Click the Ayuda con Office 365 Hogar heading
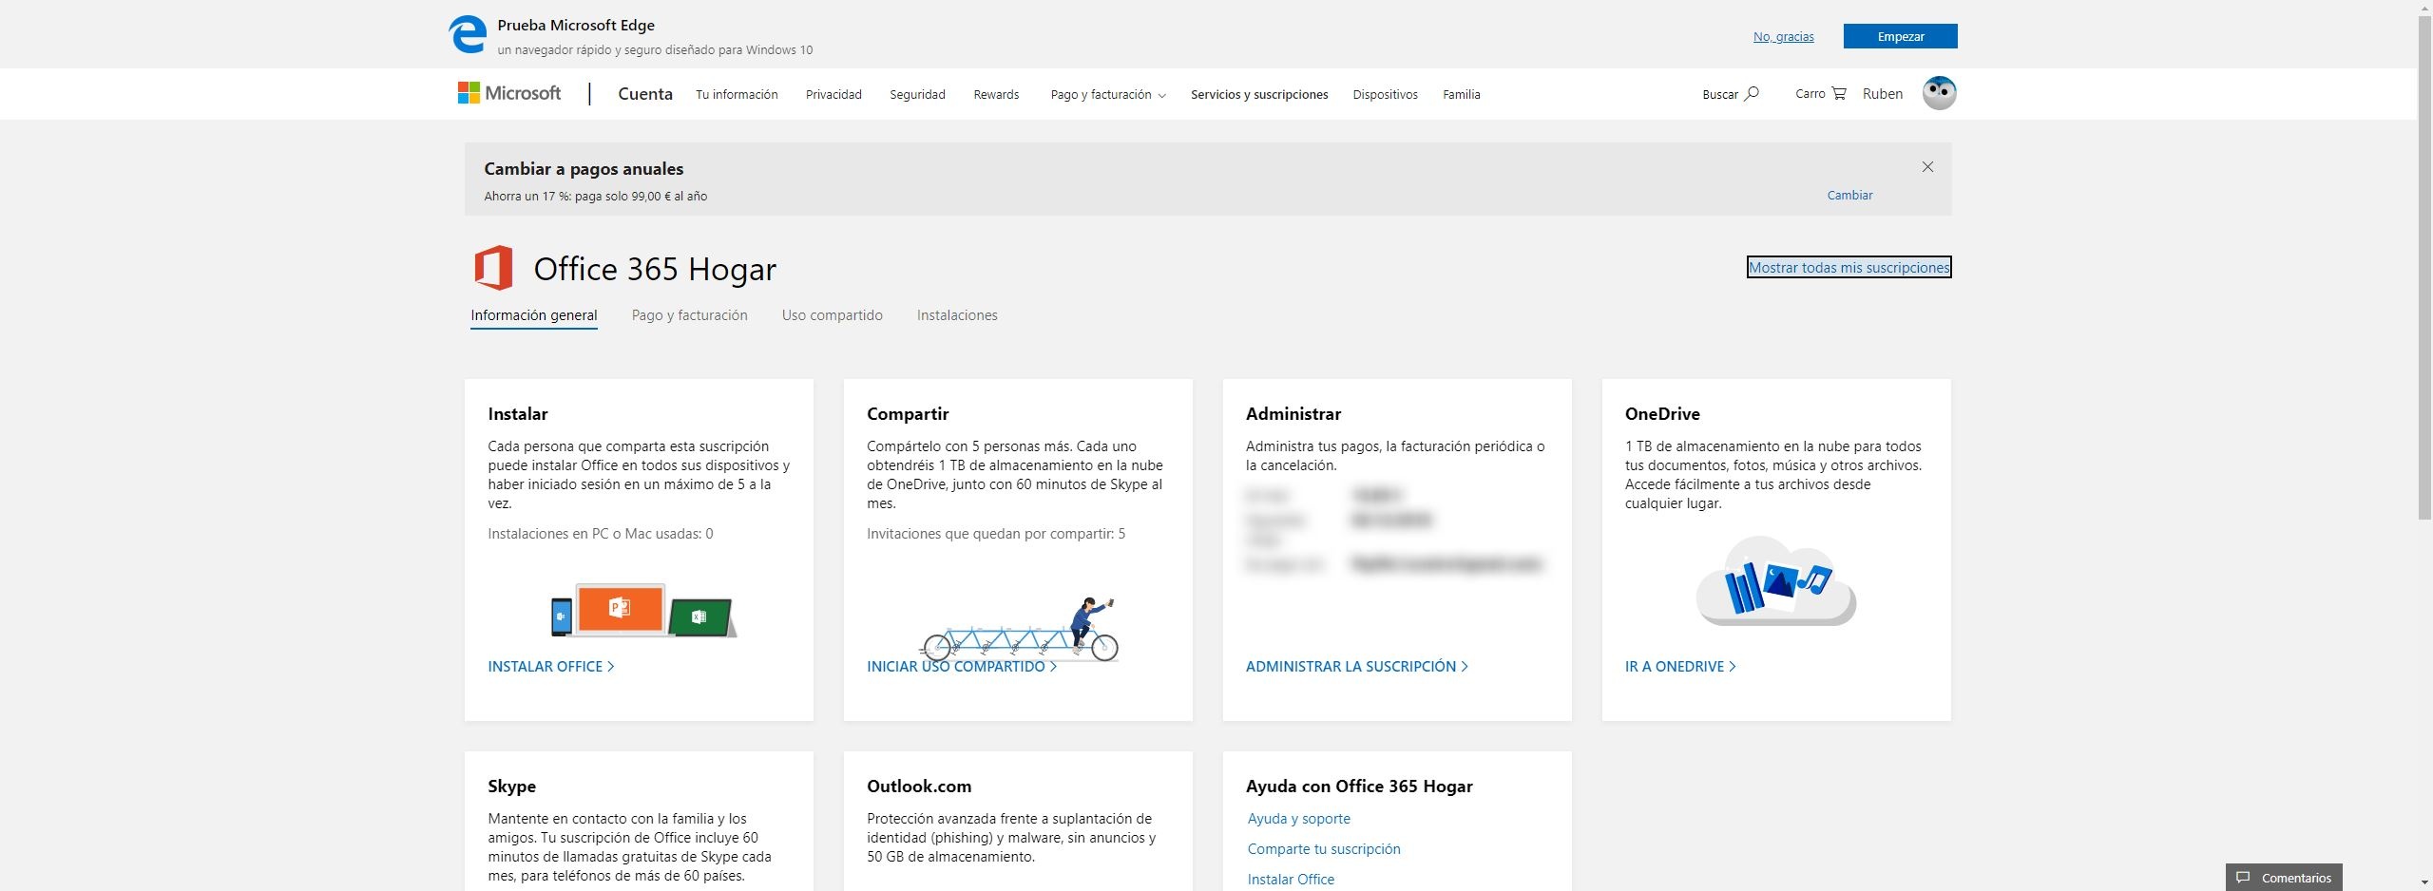Image resolution: width=2433 pixels, height=891 pixels. [1359, 787]
